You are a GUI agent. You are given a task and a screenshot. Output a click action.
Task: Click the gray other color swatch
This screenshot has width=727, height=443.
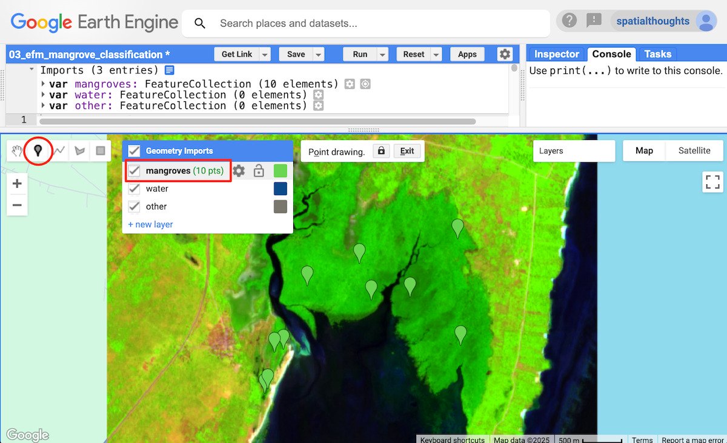tap(281, 206)
